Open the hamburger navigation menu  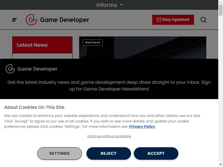pyautogui.click(x=14, y=20)
